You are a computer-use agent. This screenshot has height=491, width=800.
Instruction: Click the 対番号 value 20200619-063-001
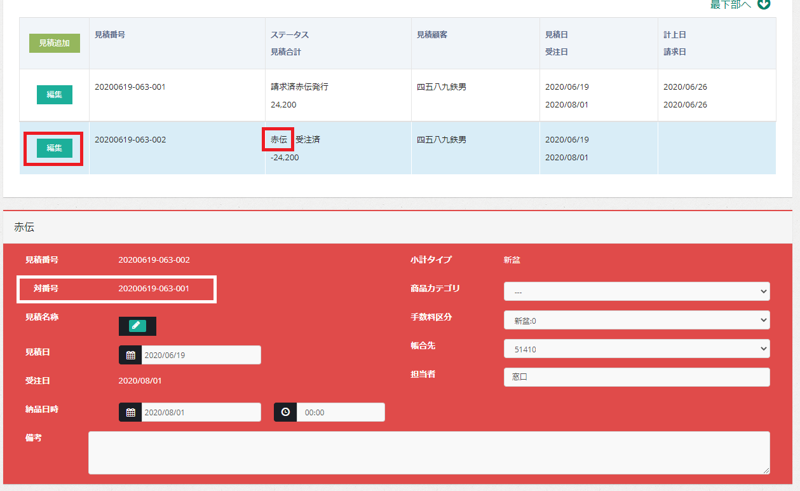coord(154,289)
